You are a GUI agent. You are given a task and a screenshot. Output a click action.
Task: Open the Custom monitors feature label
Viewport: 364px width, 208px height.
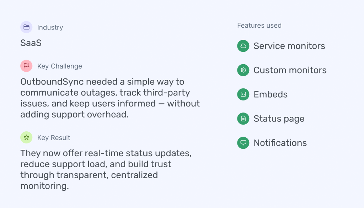(290, 70)
